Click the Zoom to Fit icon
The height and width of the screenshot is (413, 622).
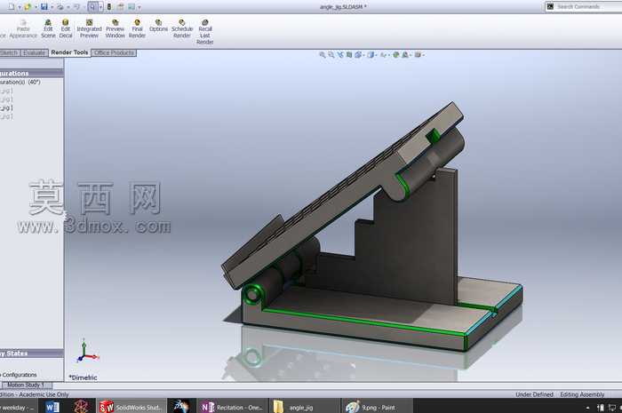click(x=322, y=55)
